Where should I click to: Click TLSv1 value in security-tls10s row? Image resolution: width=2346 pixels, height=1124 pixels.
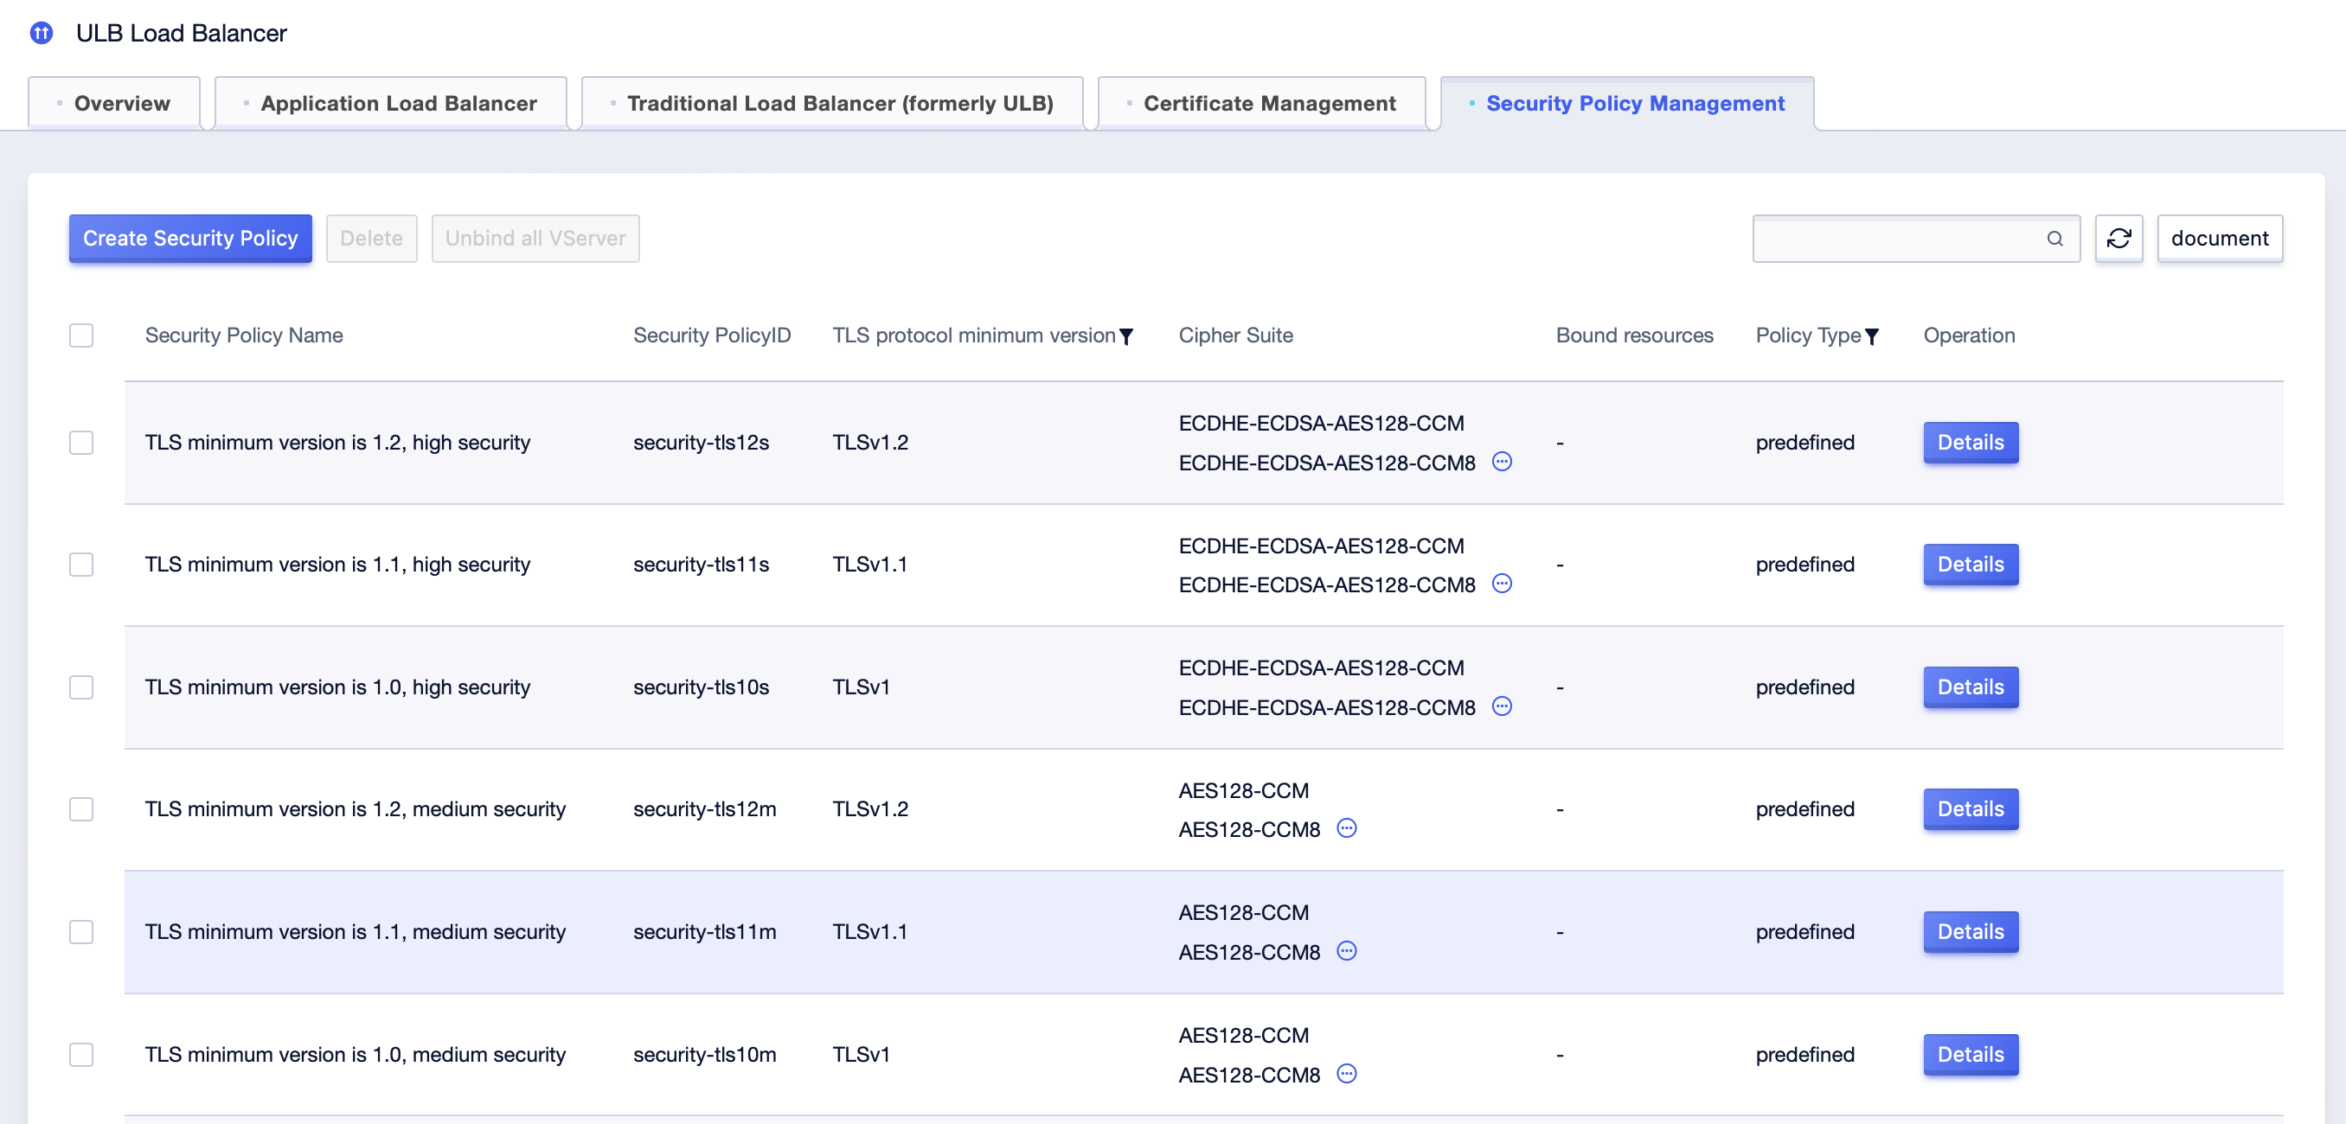pos(861,687)
